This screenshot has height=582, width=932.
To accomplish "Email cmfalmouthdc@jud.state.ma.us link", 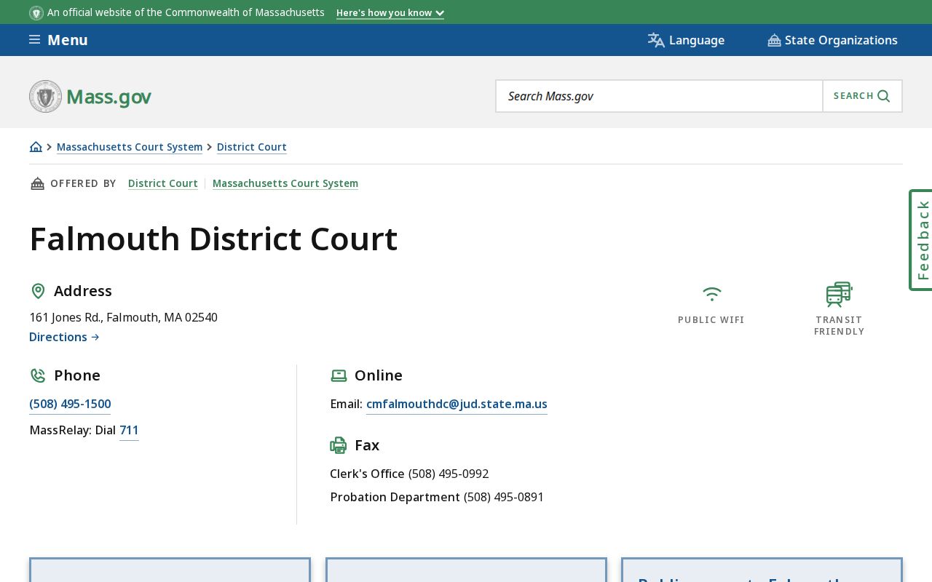I will 457,404.
